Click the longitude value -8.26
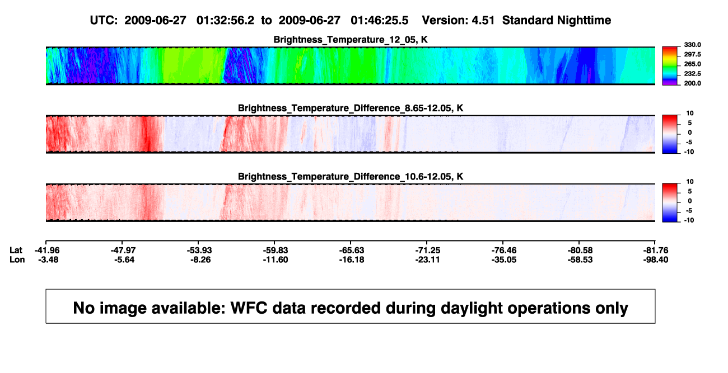728x373 pixels. [x=200, y=259]
